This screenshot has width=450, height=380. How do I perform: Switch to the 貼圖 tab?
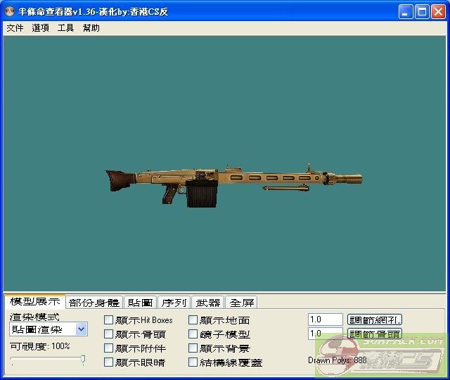point(140,303)
